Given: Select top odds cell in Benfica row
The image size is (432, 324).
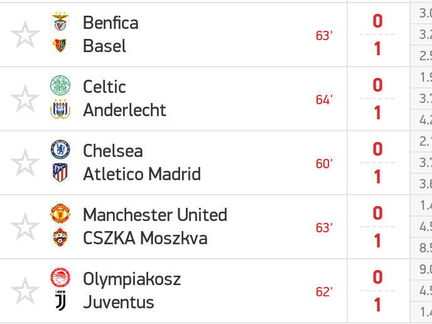Looking at the screenshot, I should point(421,13).
